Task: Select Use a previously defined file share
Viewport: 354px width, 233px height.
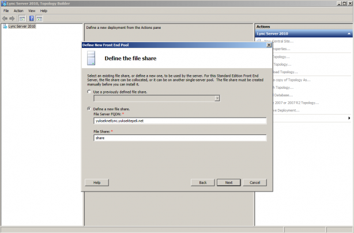Action: coord(89,92)
